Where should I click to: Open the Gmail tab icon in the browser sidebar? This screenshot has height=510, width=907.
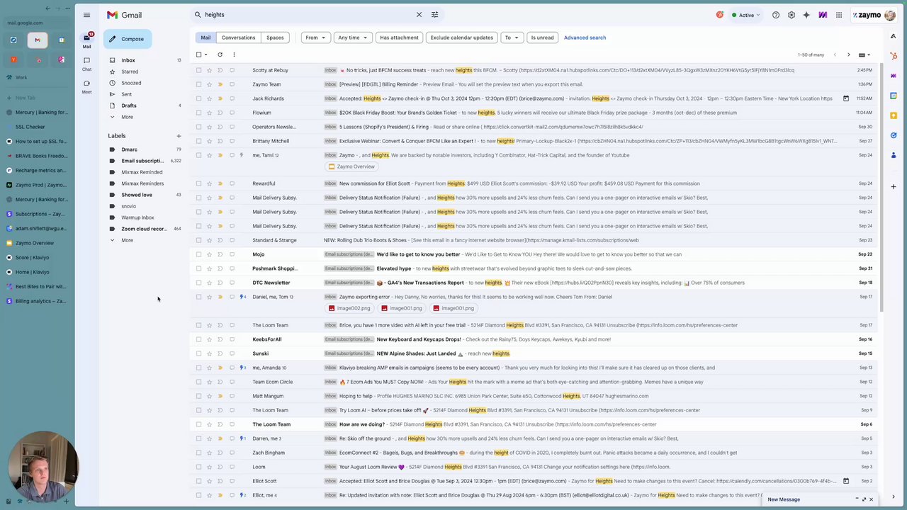coord(38,40)
